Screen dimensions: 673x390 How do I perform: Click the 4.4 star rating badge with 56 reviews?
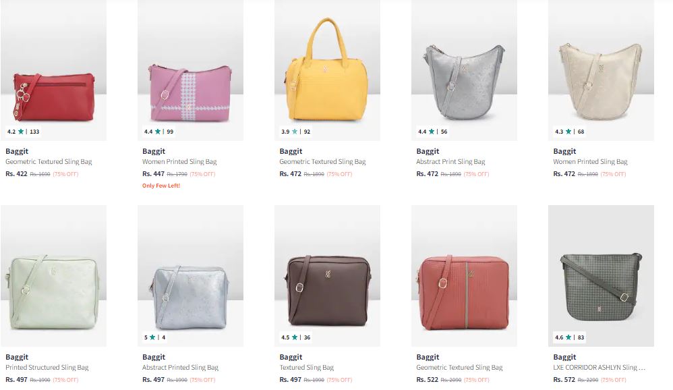433,132
